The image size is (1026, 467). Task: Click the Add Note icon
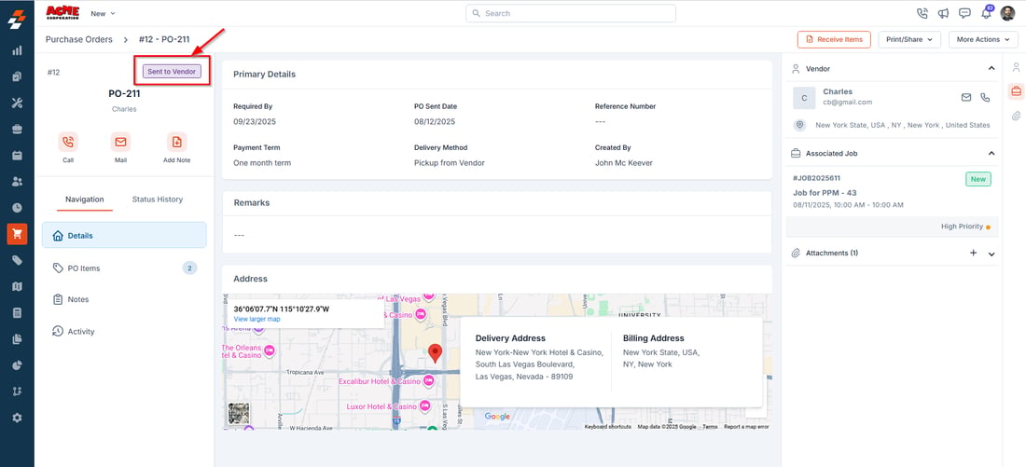[x=176, y=142]
